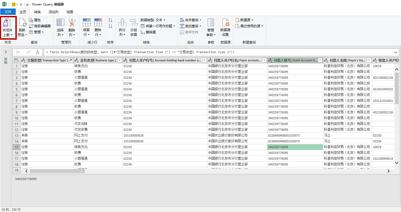Click the fx function icon

(38, 52)
